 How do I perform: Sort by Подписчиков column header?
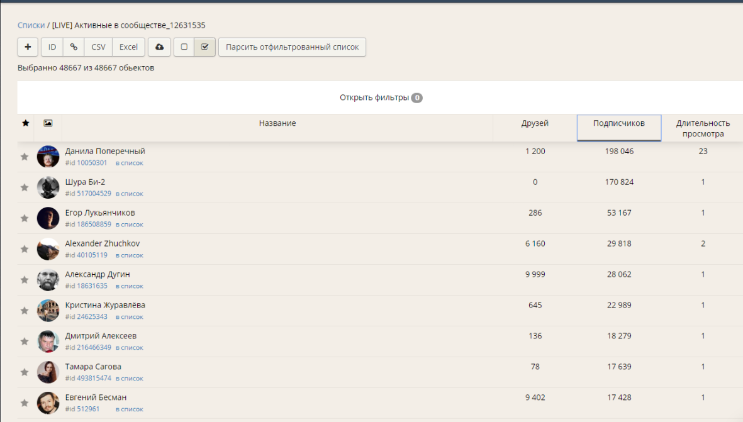tap(618, 123)
